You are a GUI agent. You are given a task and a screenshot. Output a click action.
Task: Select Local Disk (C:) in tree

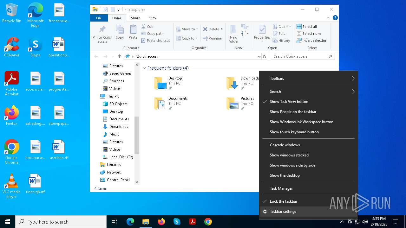tap(121, 157)
